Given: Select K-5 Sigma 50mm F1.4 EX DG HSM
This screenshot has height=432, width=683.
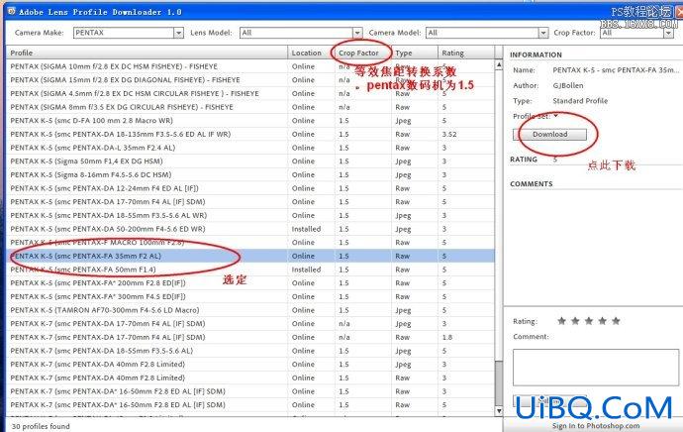Looking at the screenshot, I should (x=250, y=161).
